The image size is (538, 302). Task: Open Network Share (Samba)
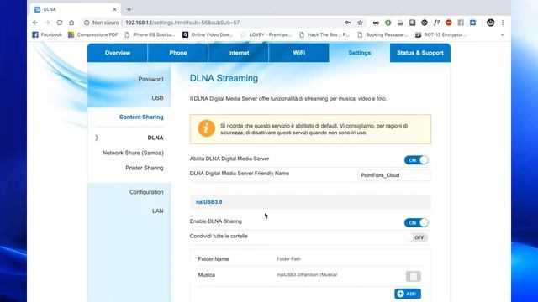click(133, 153)
